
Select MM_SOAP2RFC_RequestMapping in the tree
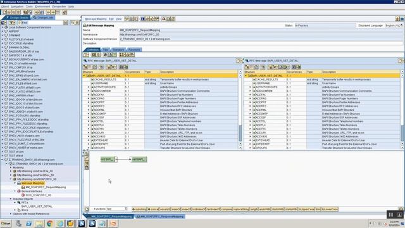(46, 187)
